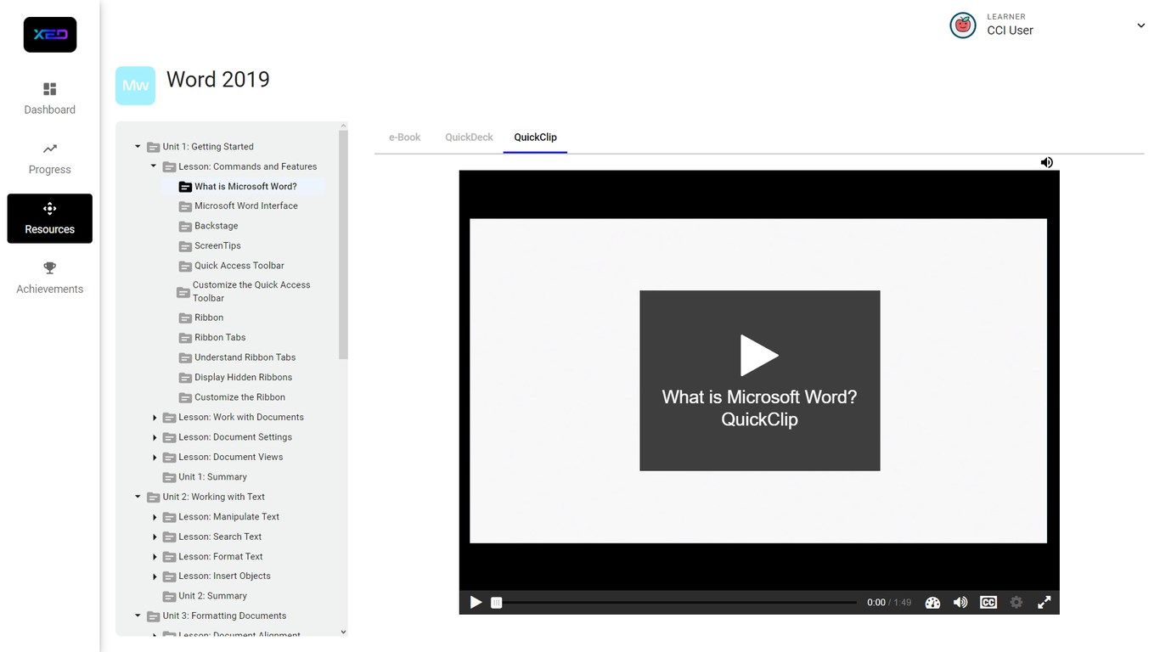Viewport: 1160px width, 652px height.
Task: Open Customize the Ribbon topic
Action: pos(239,397)
